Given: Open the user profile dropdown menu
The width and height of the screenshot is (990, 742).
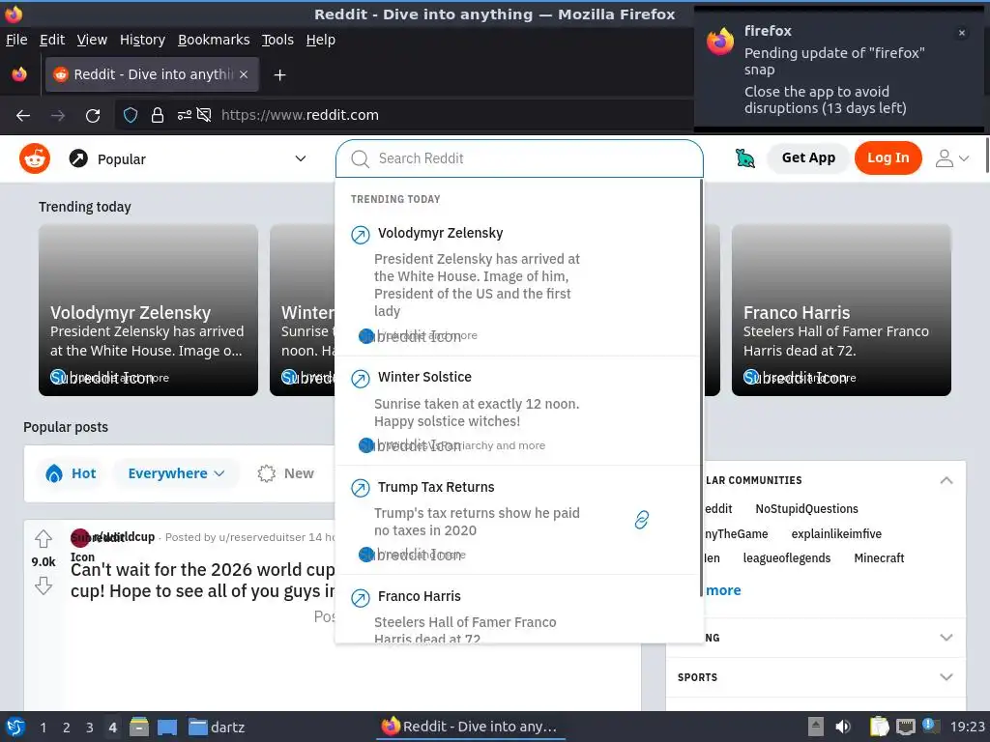Looking at the screenshot, I should click(x=951, y=158).
